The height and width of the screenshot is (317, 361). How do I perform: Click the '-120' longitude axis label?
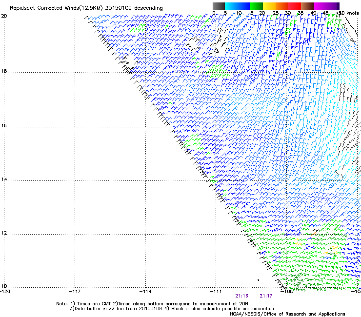pyautogui.click(x=5, y=292)
